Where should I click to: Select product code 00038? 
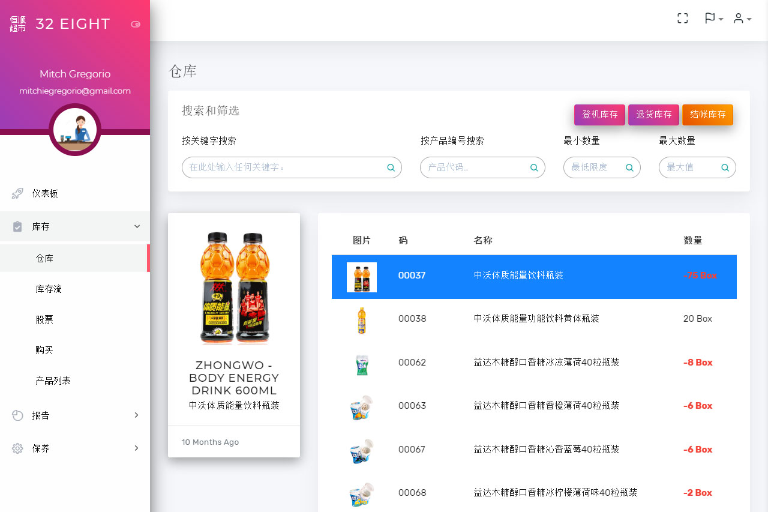click(412, 319)
